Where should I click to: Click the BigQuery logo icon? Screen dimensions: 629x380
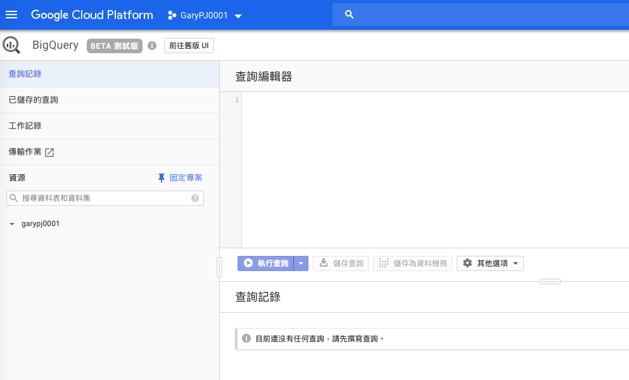coord(11,45)
